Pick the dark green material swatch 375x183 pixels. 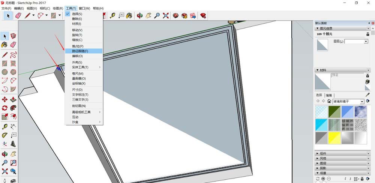tap(335, 112)
